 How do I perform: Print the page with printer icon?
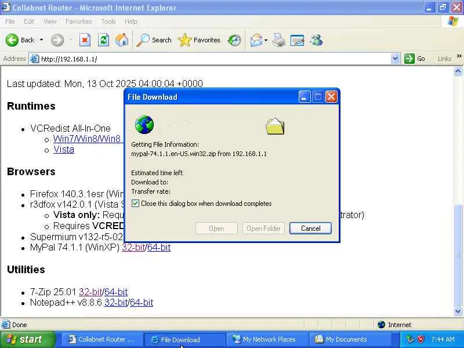[279, 40]
